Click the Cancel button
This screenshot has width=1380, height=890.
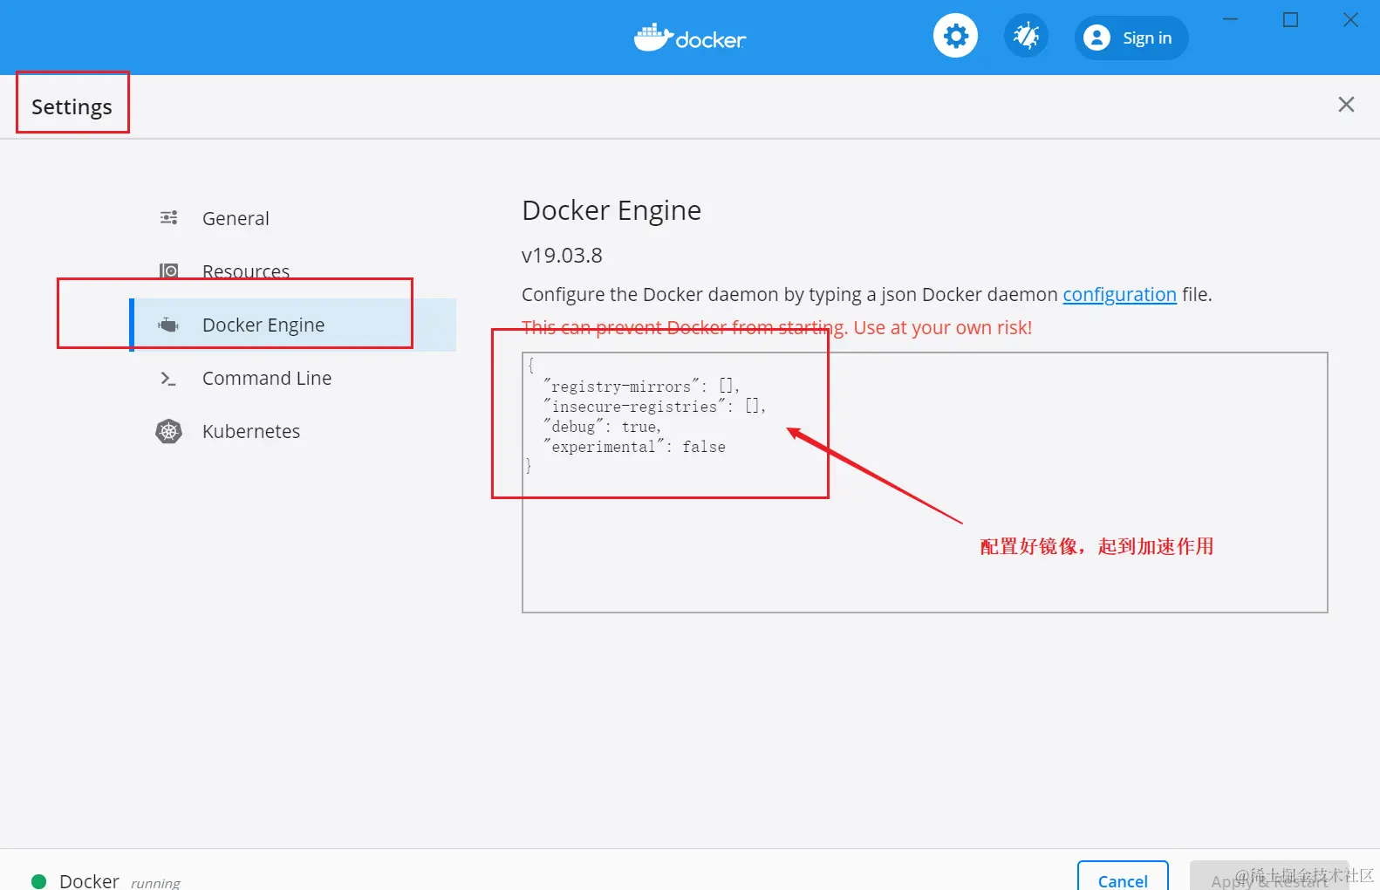click(x=1123, y=878)
